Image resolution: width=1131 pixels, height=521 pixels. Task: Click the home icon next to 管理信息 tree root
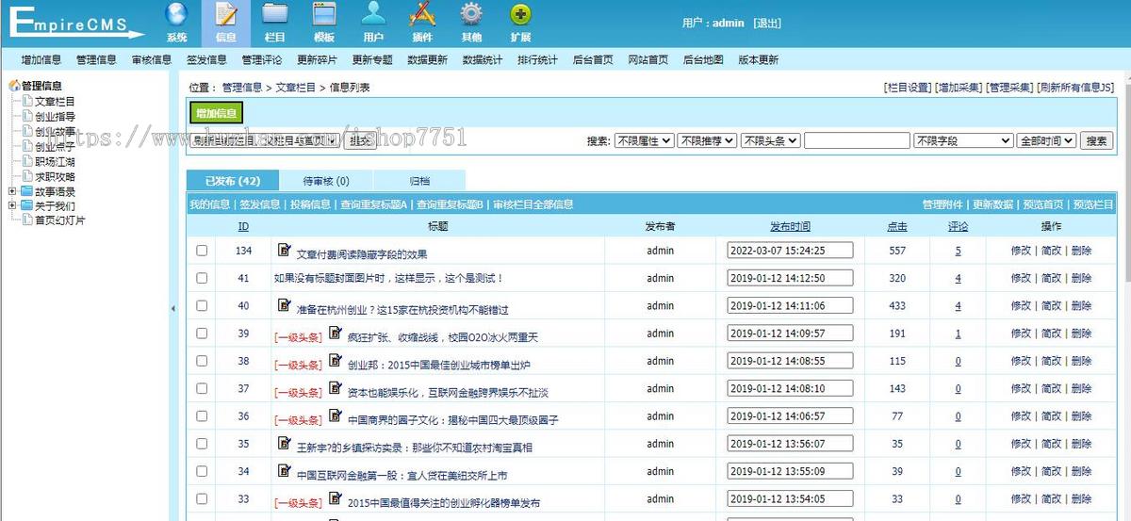14,86
